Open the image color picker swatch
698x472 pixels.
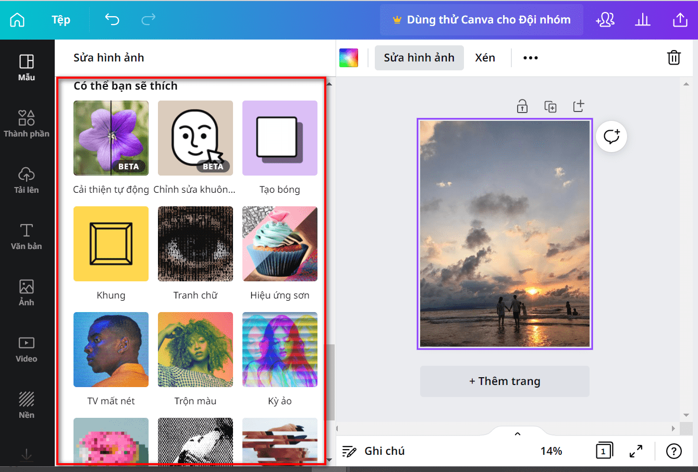coord(349,58)
